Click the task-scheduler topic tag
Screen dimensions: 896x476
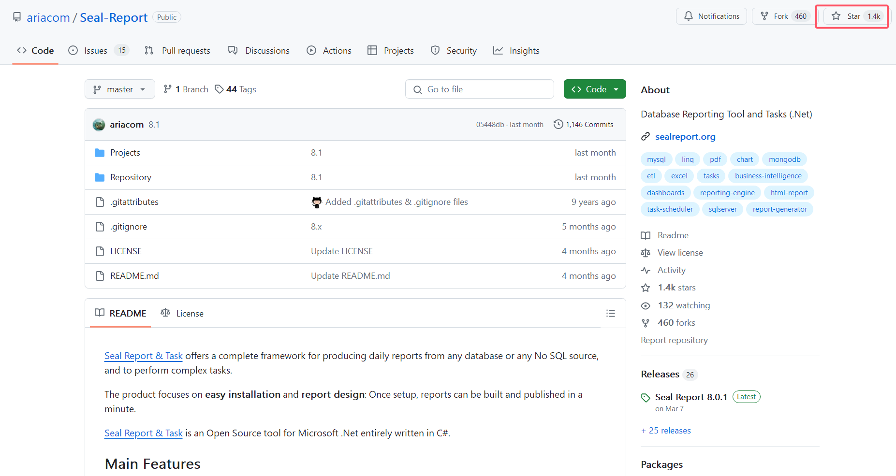670,209
